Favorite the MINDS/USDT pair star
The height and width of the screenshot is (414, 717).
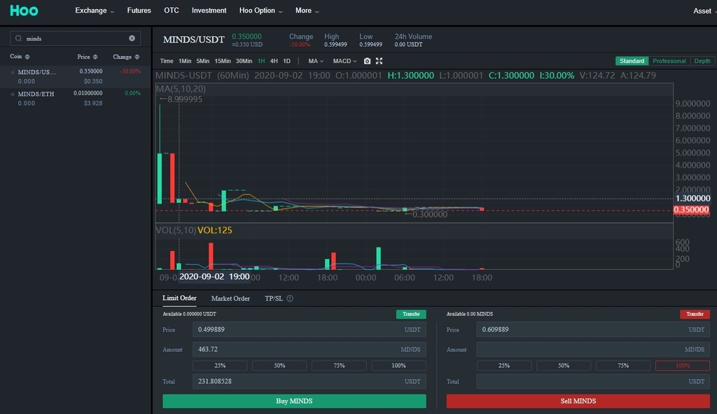13,72
